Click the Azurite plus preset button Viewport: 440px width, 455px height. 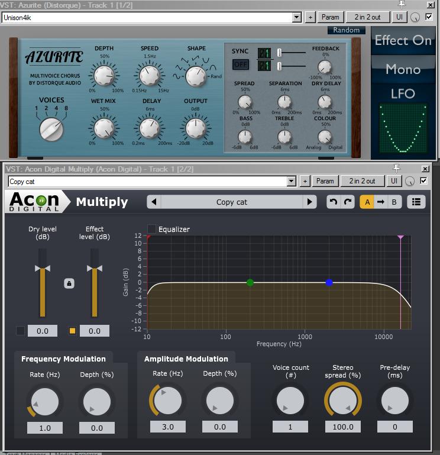(x=310, y=17)
